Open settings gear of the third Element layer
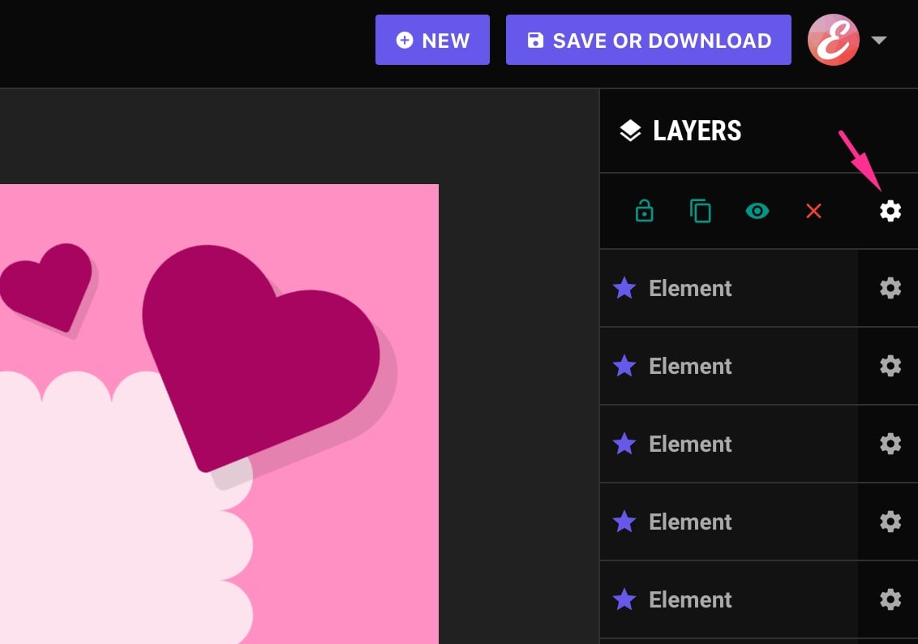This screenshot has width=918, height=644. [x=890, y=444]
